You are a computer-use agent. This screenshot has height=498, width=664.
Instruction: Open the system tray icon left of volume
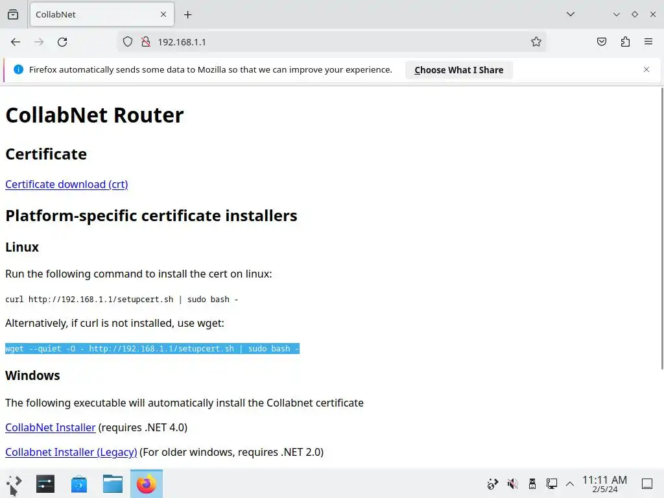(x=493, y=484)
